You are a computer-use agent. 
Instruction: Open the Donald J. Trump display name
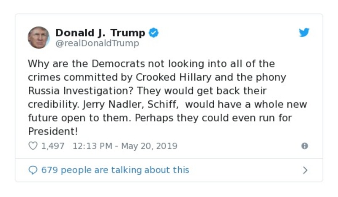(100, 33)
